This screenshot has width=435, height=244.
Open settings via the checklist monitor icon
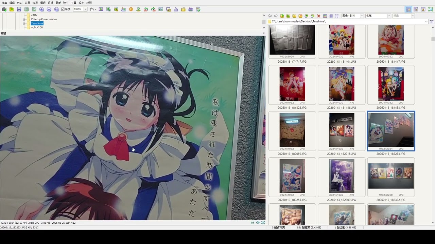click(198, 9)
